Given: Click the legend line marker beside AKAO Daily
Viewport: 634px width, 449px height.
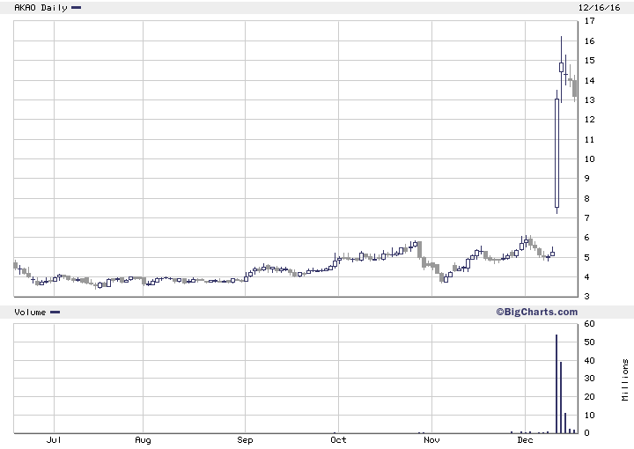Looking at the screenshot, I should tap(76, 7).
